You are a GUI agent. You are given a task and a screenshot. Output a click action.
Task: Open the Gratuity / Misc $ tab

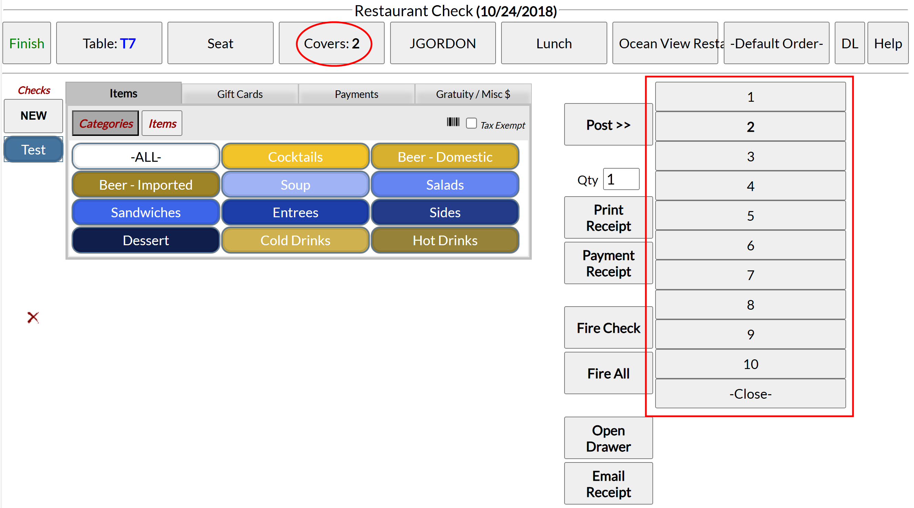[x=473, y=94]
